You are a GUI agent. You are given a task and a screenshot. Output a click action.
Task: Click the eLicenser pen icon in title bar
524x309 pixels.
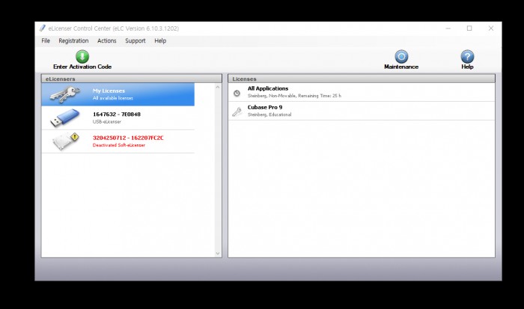42,28
